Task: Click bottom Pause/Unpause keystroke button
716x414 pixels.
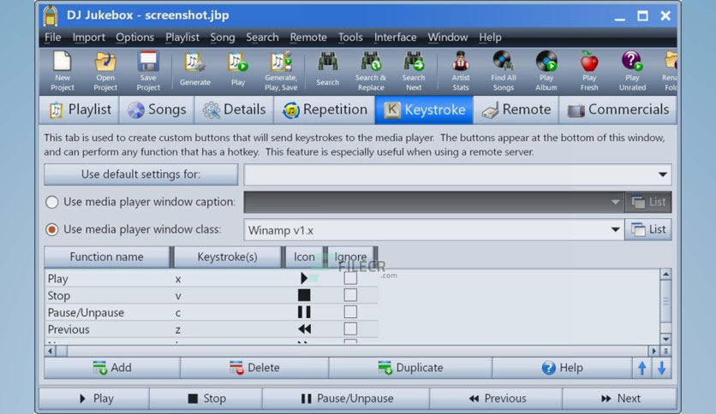Action: [346, 399]
